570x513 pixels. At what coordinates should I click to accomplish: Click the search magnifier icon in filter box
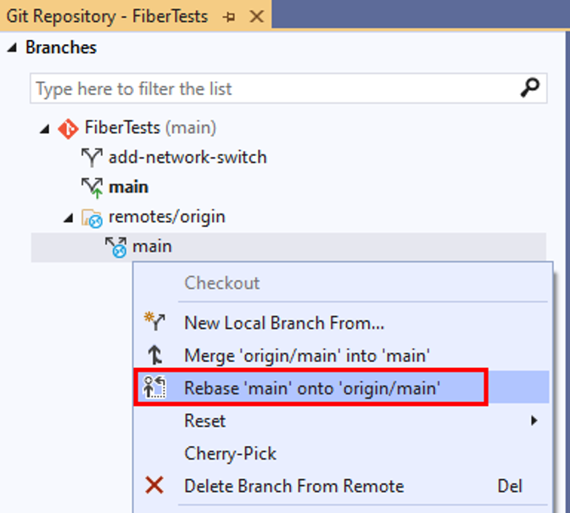(x=530, y=88)
